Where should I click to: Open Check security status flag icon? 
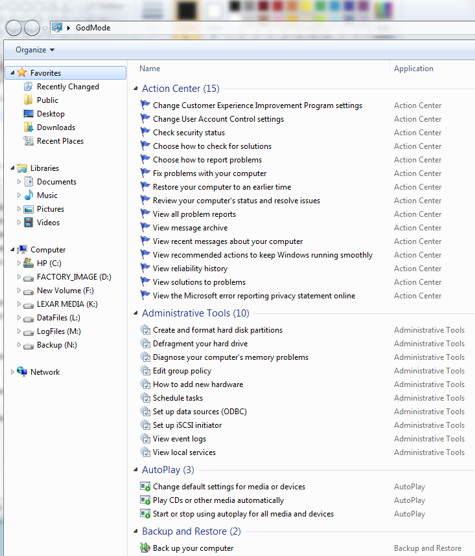click(145, 132)
